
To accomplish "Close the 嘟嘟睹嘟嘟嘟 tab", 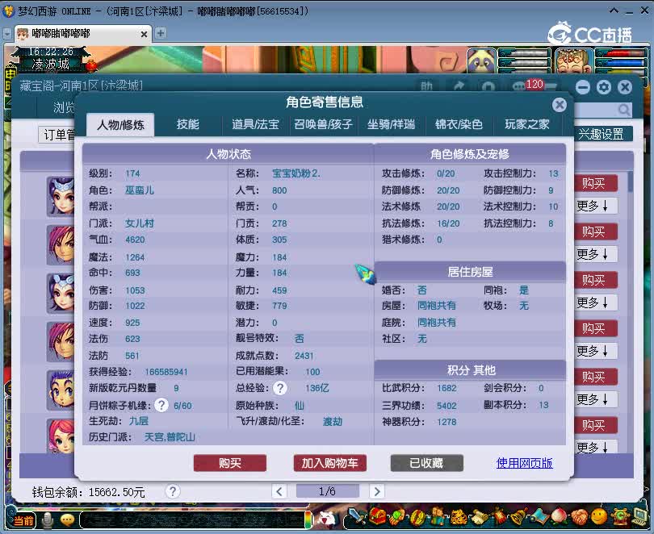I will (x=144, y=34).
